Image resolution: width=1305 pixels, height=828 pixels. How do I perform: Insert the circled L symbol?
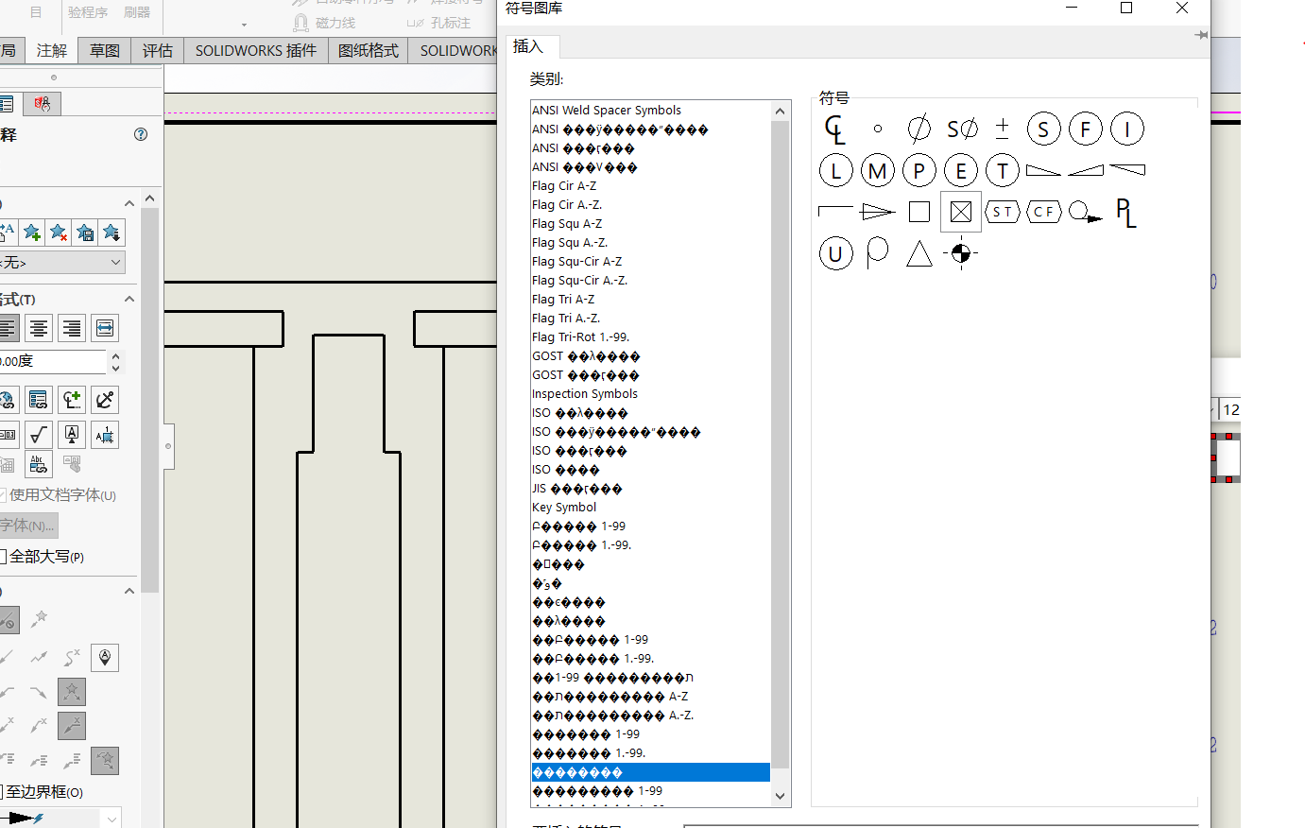click(835, 170)
